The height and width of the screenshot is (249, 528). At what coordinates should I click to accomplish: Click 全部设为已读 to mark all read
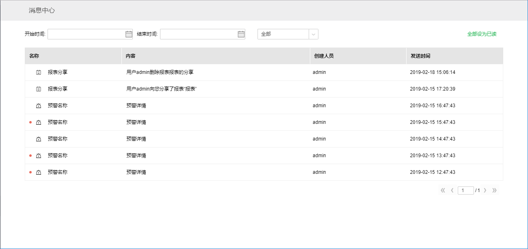point(482,34)
